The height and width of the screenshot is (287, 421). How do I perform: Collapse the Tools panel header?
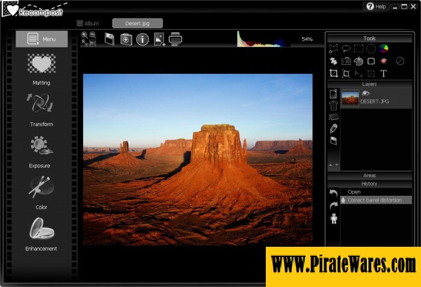point(369,38)
